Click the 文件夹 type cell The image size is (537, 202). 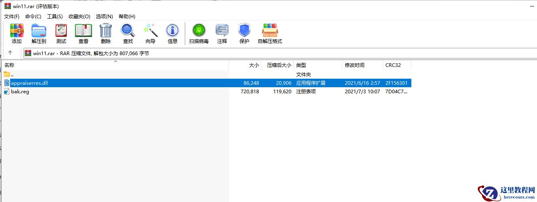coord(304,75)
